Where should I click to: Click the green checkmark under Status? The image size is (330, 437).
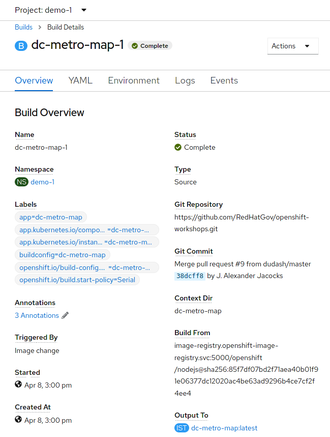point(178,147)
